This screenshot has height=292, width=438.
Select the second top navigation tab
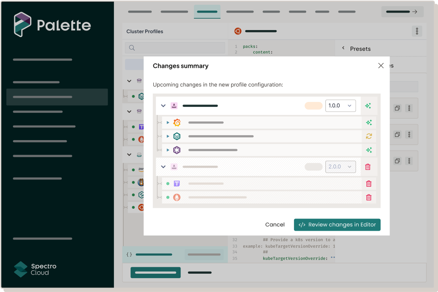pos(174,12)
